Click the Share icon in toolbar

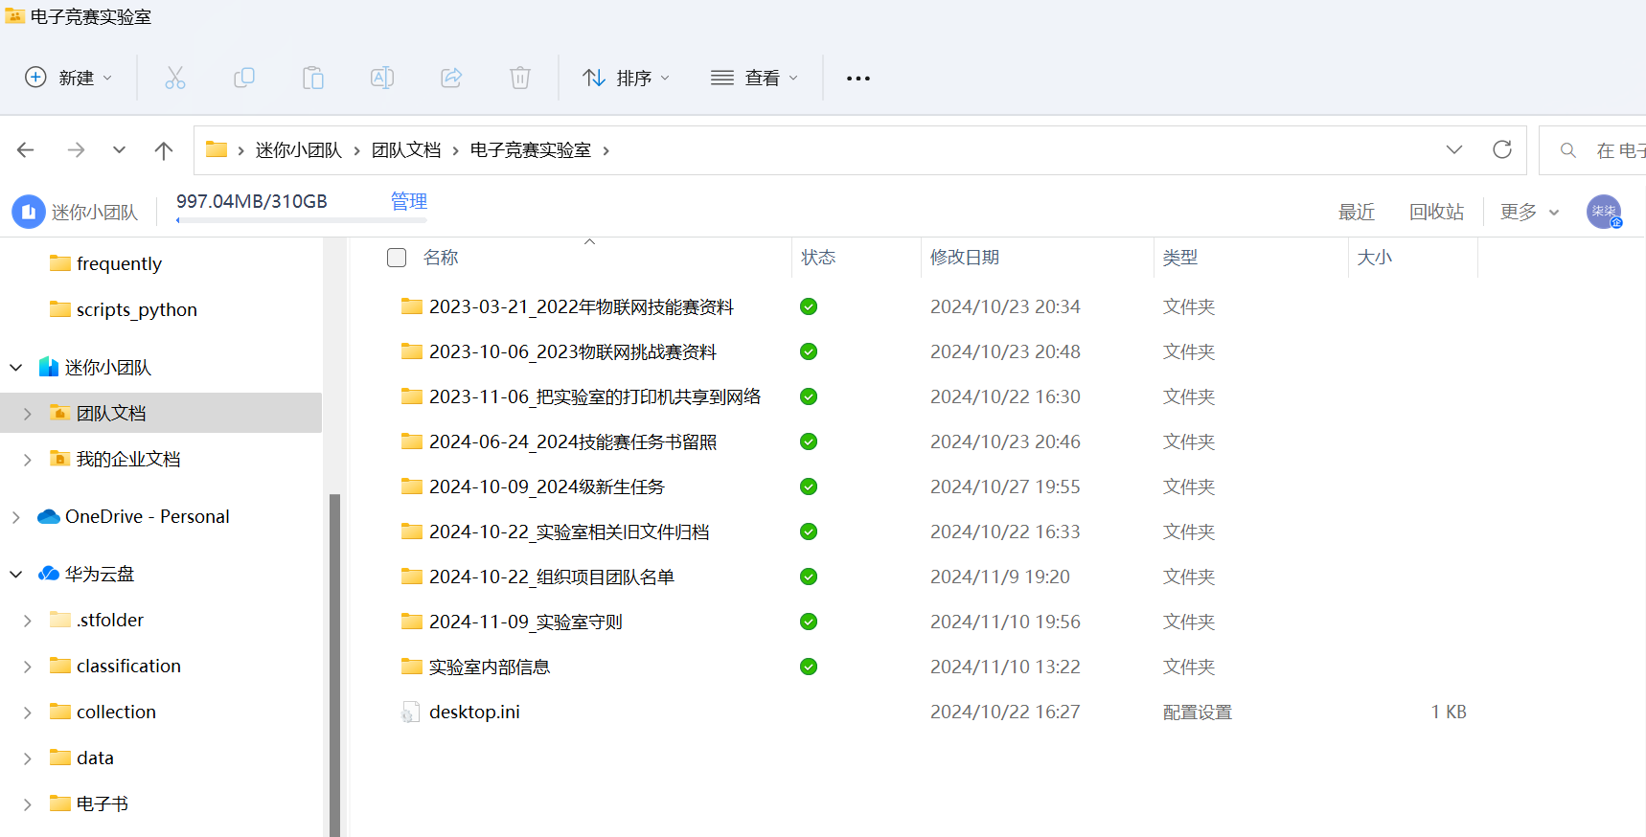pyautogui.click(x=451, y=78)
